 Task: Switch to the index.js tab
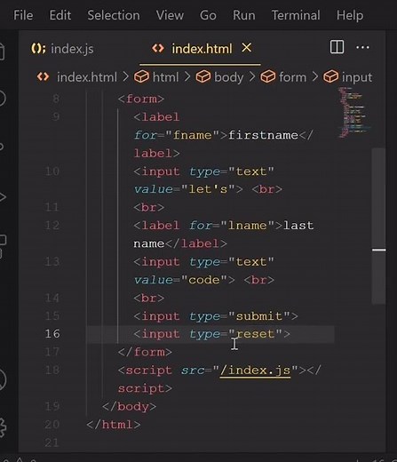[63, 49]
